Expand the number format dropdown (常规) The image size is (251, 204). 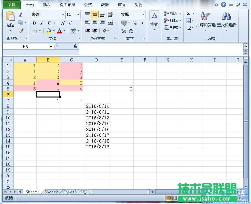click(143, 15)
